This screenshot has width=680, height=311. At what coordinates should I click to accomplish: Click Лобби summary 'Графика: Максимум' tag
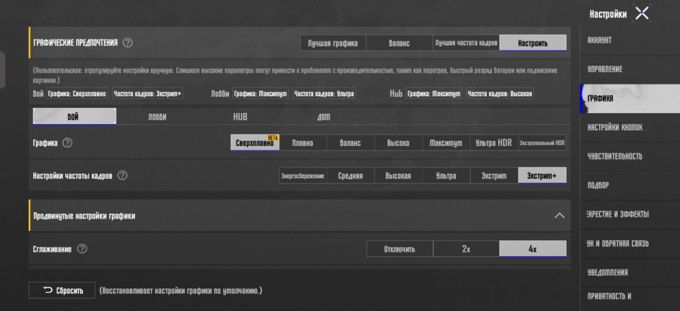(261, 94)
